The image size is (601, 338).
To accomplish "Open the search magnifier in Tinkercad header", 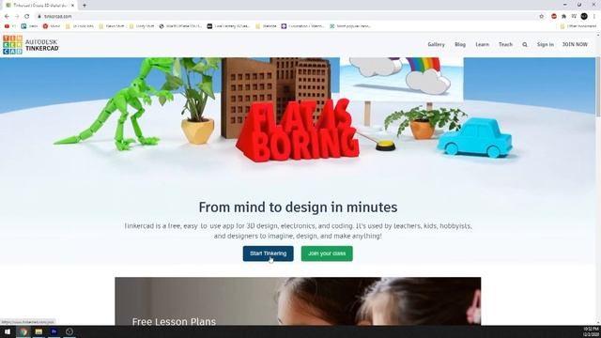I will pos(525,44).
